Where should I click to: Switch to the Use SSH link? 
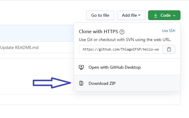[168, 31]
